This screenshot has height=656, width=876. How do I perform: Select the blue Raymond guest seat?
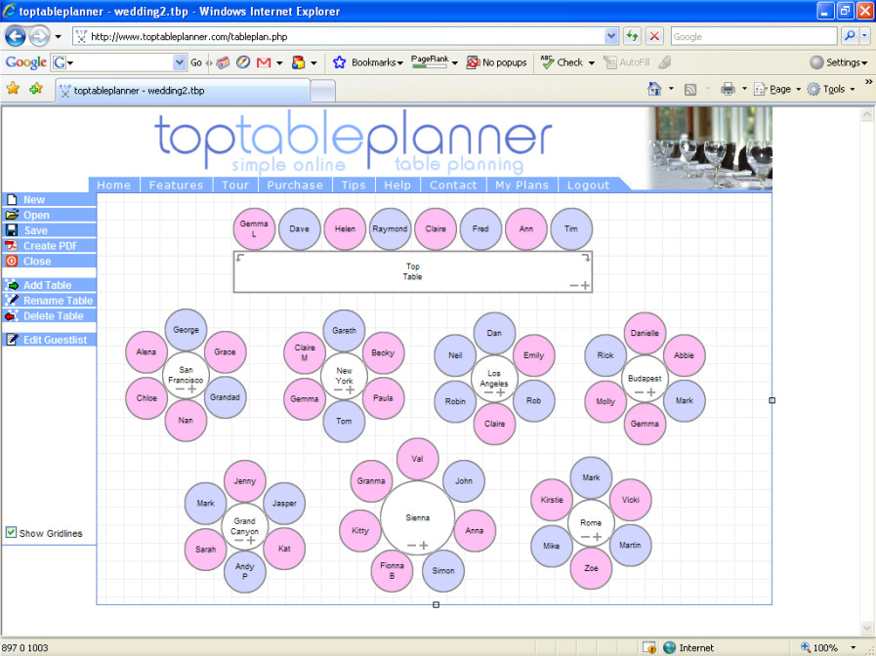click(390, 228)
